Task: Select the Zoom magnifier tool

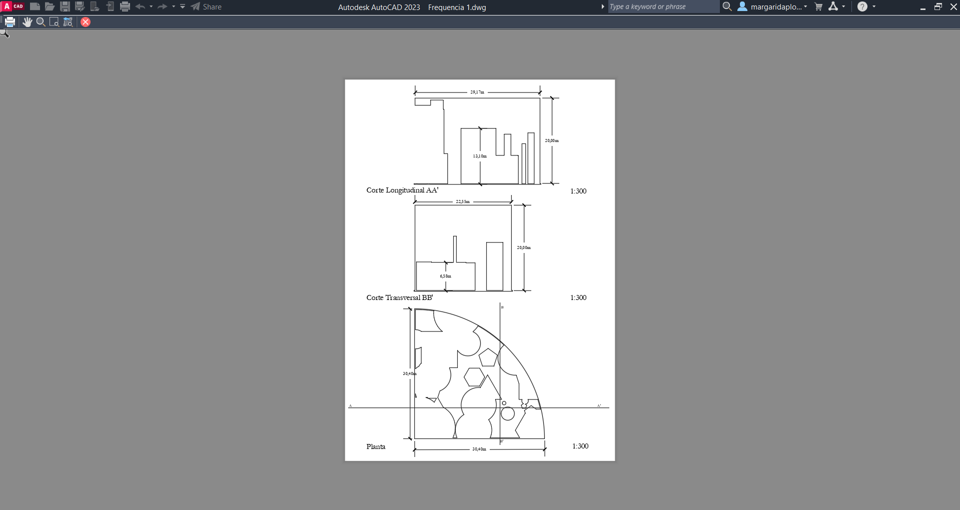Action: click(x=41, y=22)
